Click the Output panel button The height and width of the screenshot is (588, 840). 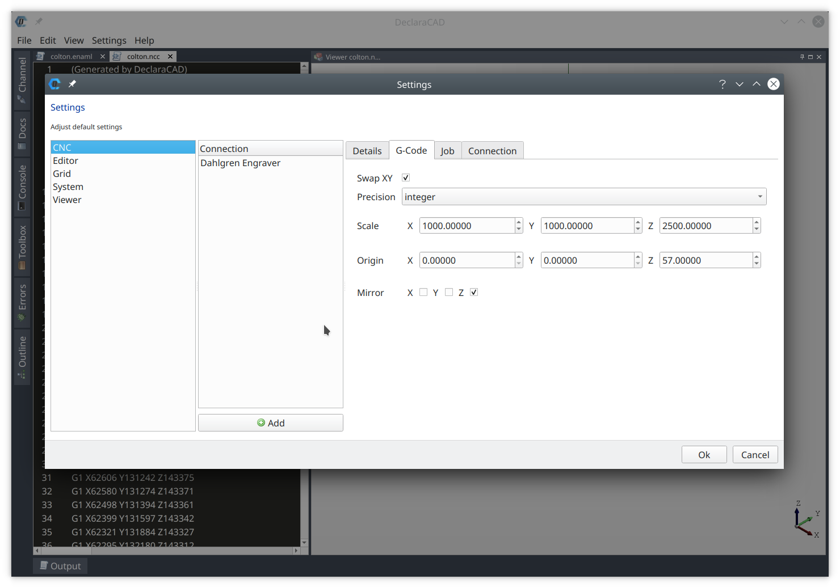[x=60, y=566]
